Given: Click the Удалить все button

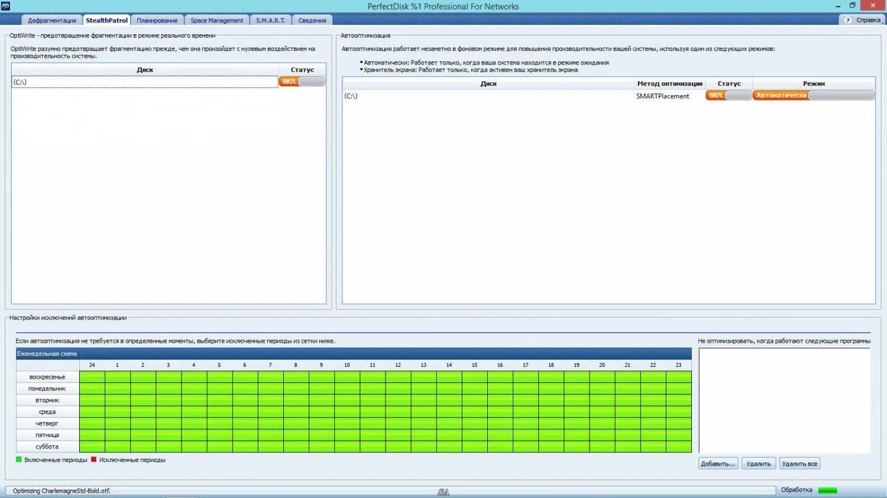Looking at the screenshot, I should point(799,464).
